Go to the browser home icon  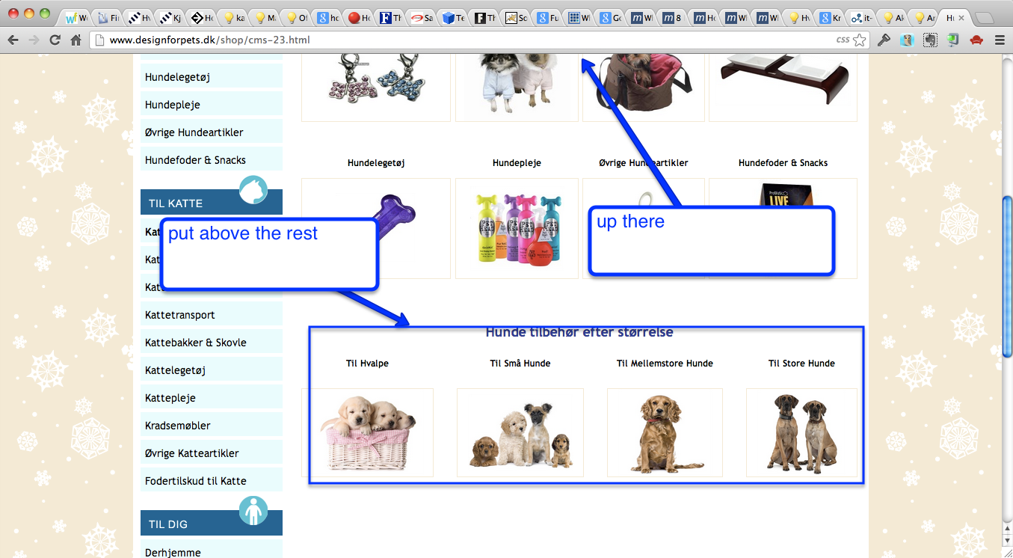(76, 40)
